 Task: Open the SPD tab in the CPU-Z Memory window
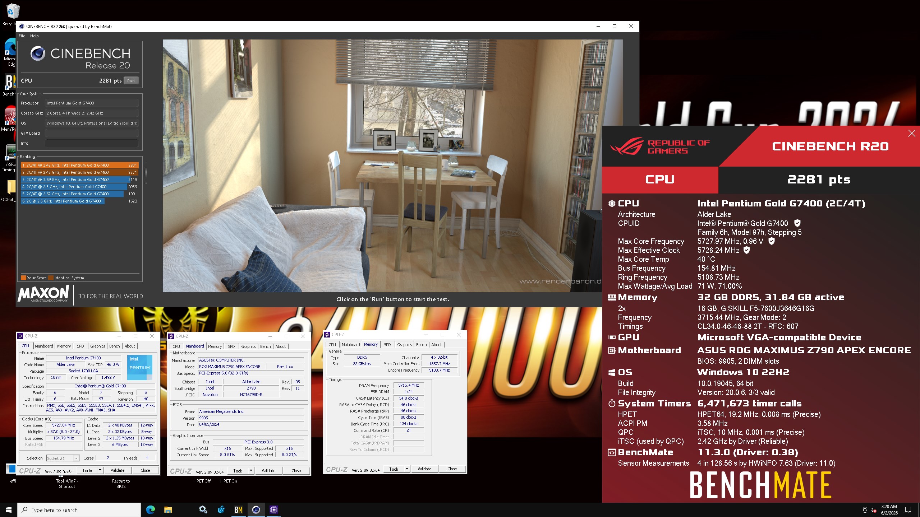point(387,345)
